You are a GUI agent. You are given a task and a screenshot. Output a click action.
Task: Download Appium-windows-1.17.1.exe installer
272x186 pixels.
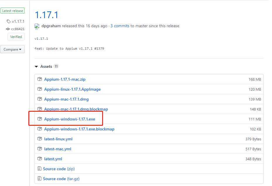[70, 119]
